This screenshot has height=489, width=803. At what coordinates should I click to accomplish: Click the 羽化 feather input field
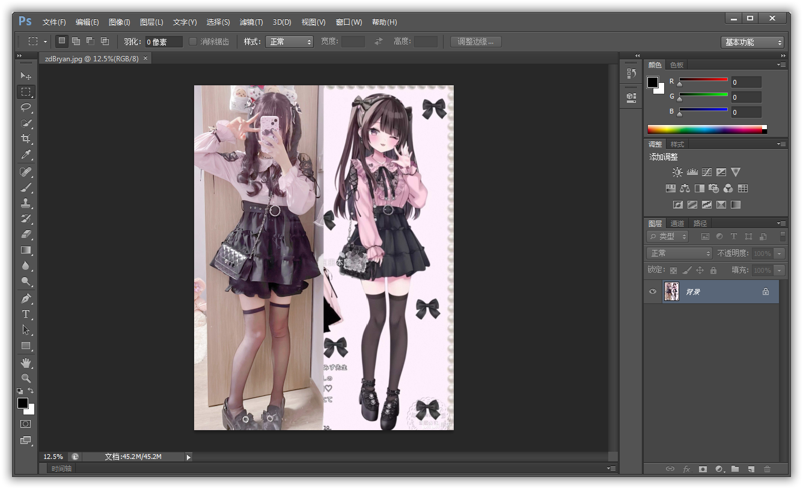click(163, 42)
